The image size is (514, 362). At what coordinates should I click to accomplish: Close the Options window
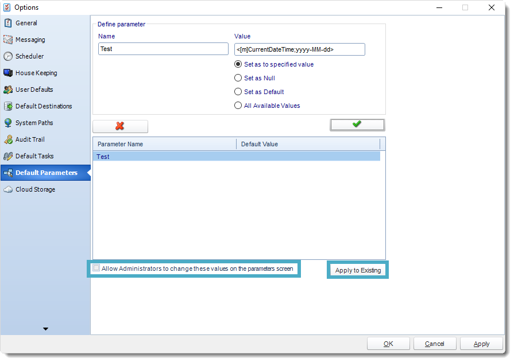click(491, 7)
